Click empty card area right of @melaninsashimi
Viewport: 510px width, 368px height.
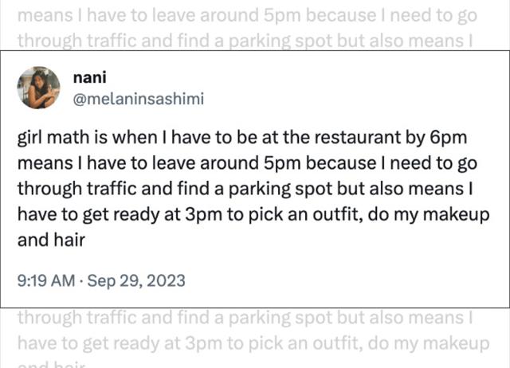[x=355, y=99]
